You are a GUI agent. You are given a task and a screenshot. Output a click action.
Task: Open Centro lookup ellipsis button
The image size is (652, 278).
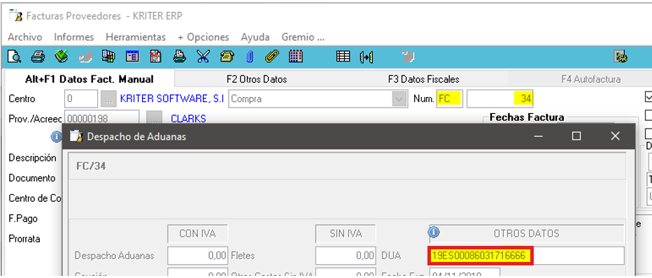[x=108, y=99]
